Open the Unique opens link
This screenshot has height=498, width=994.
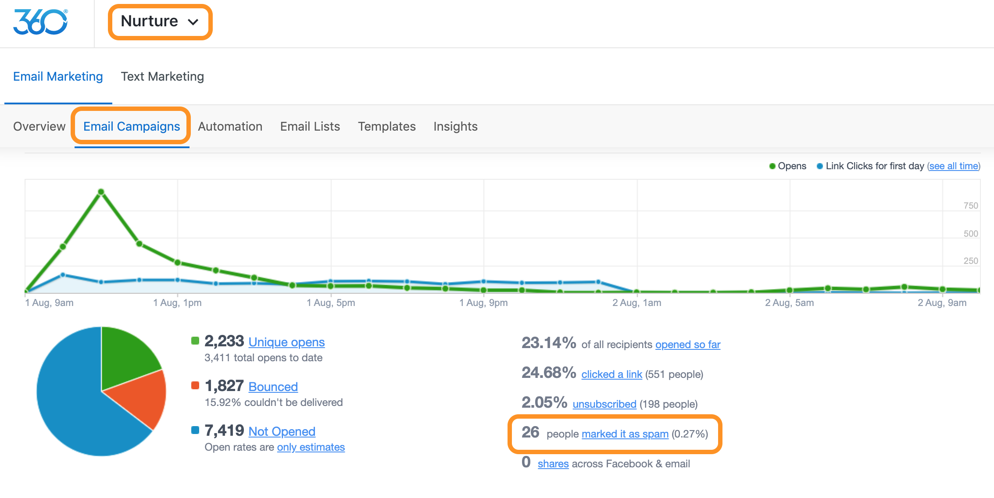(286, 342)
